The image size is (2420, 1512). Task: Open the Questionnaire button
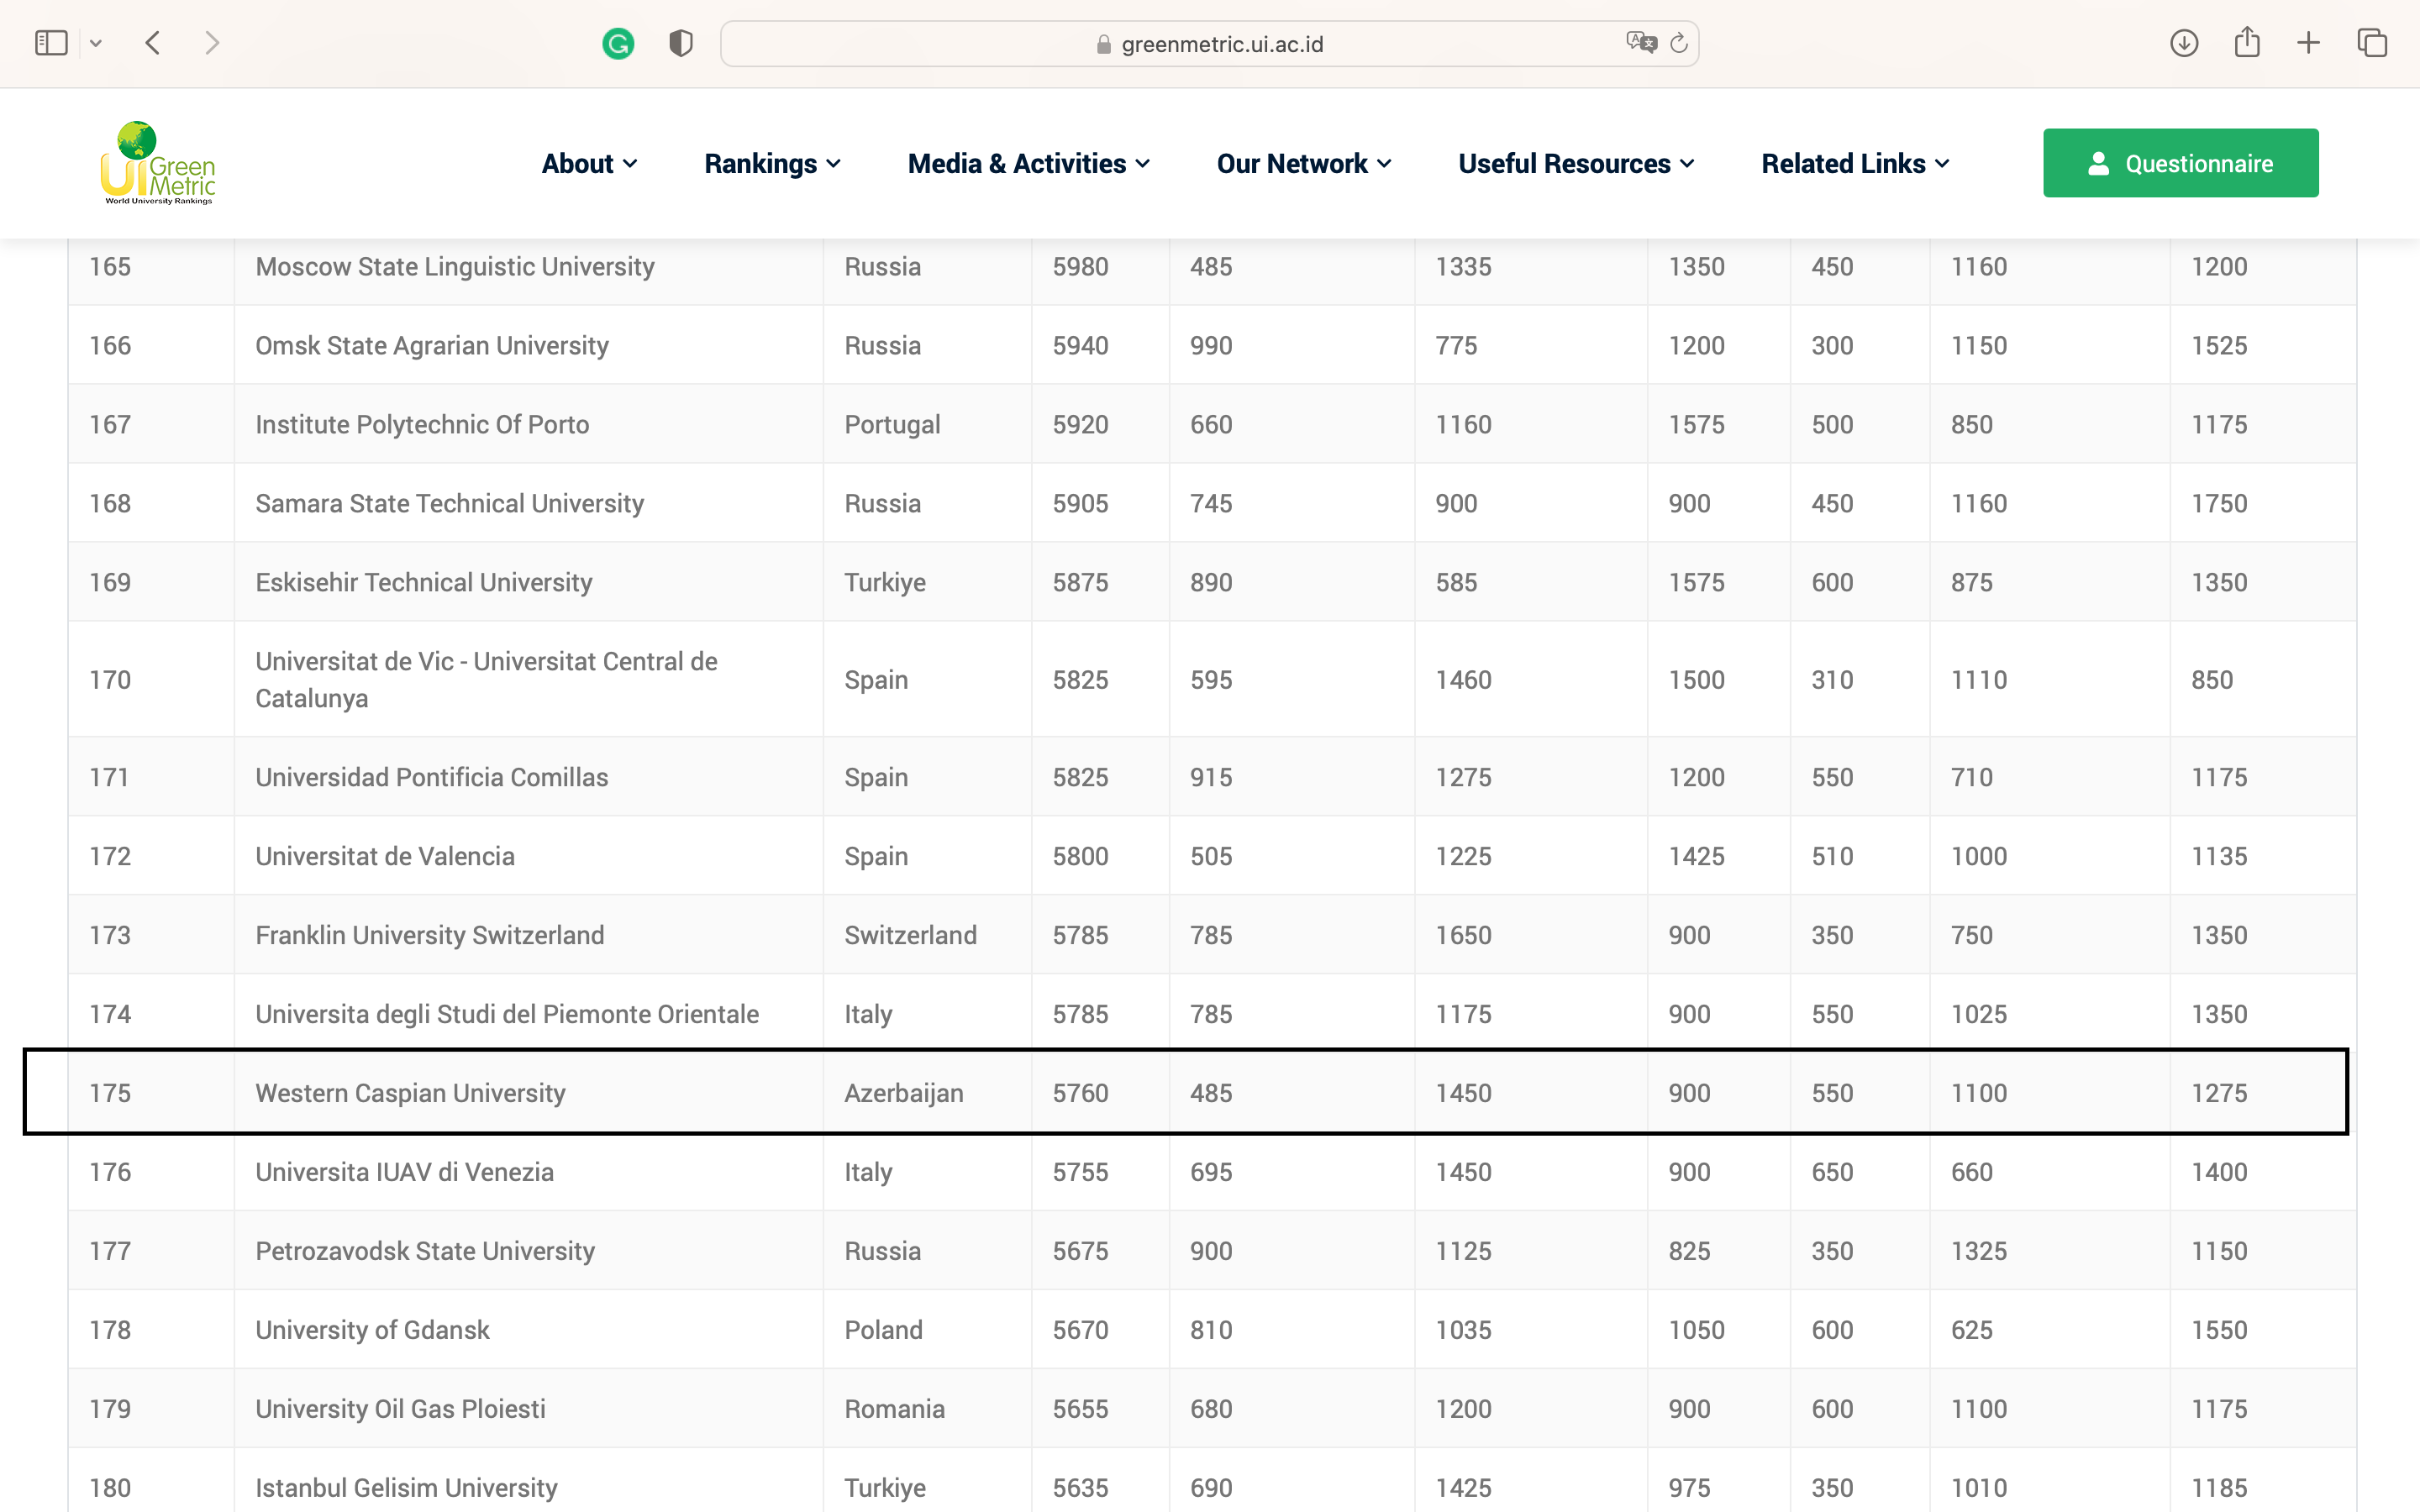tap(2180, 163)
